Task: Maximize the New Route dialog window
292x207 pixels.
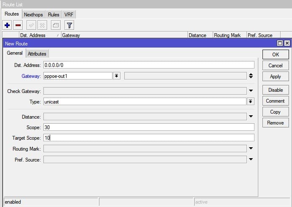Action: point(280,43)
